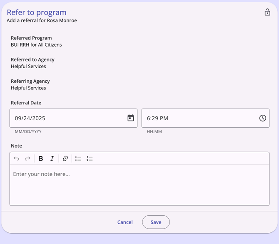Click the Note label above the editor

pos(16,146)
